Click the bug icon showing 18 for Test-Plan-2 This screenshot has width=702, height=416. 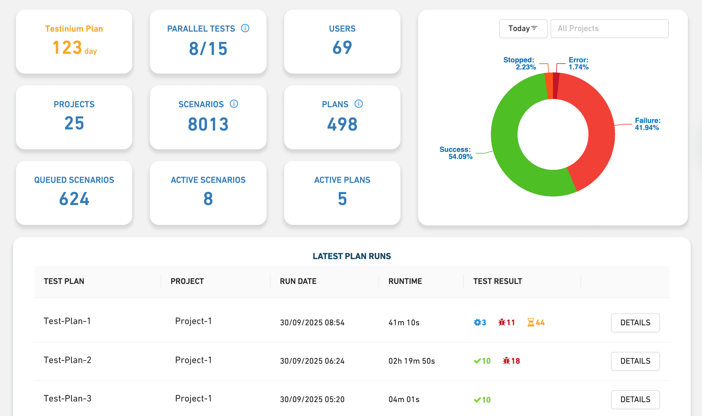(x=506, y=361)
